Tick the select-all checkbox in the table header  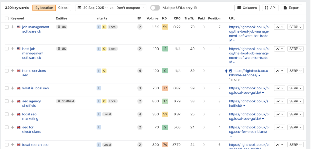coord(7,18)
